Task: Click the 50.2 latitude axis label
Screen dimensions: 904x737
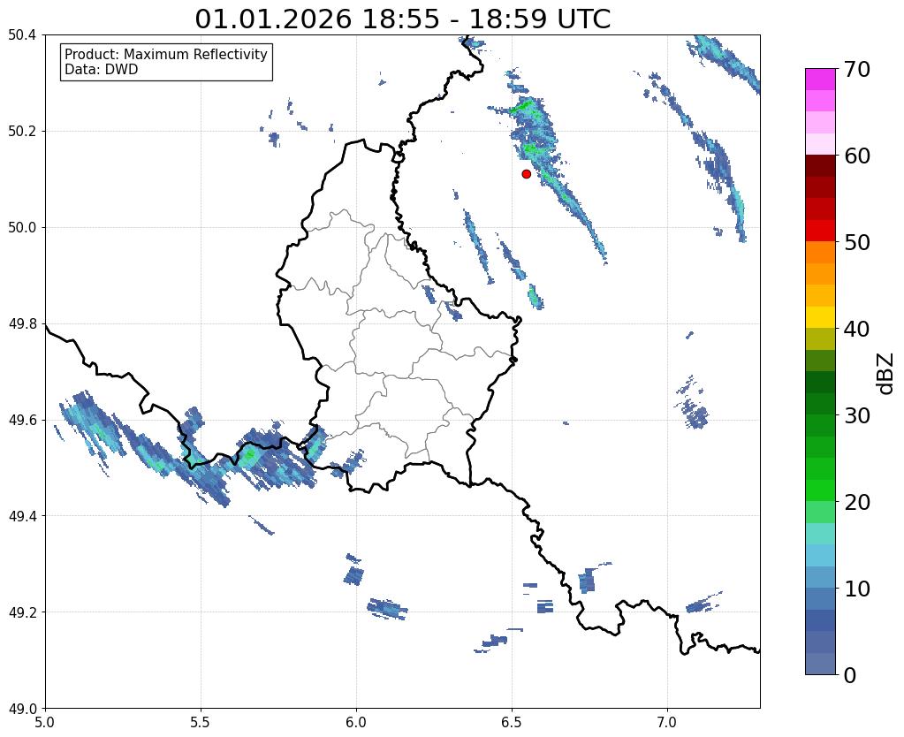Action: point(22,131)
